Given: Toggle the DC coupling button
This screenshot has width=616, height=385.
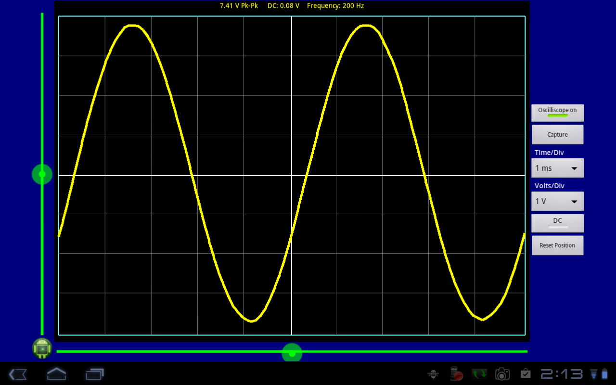Looking at the screenshot, I should click(x=557, y=223).
